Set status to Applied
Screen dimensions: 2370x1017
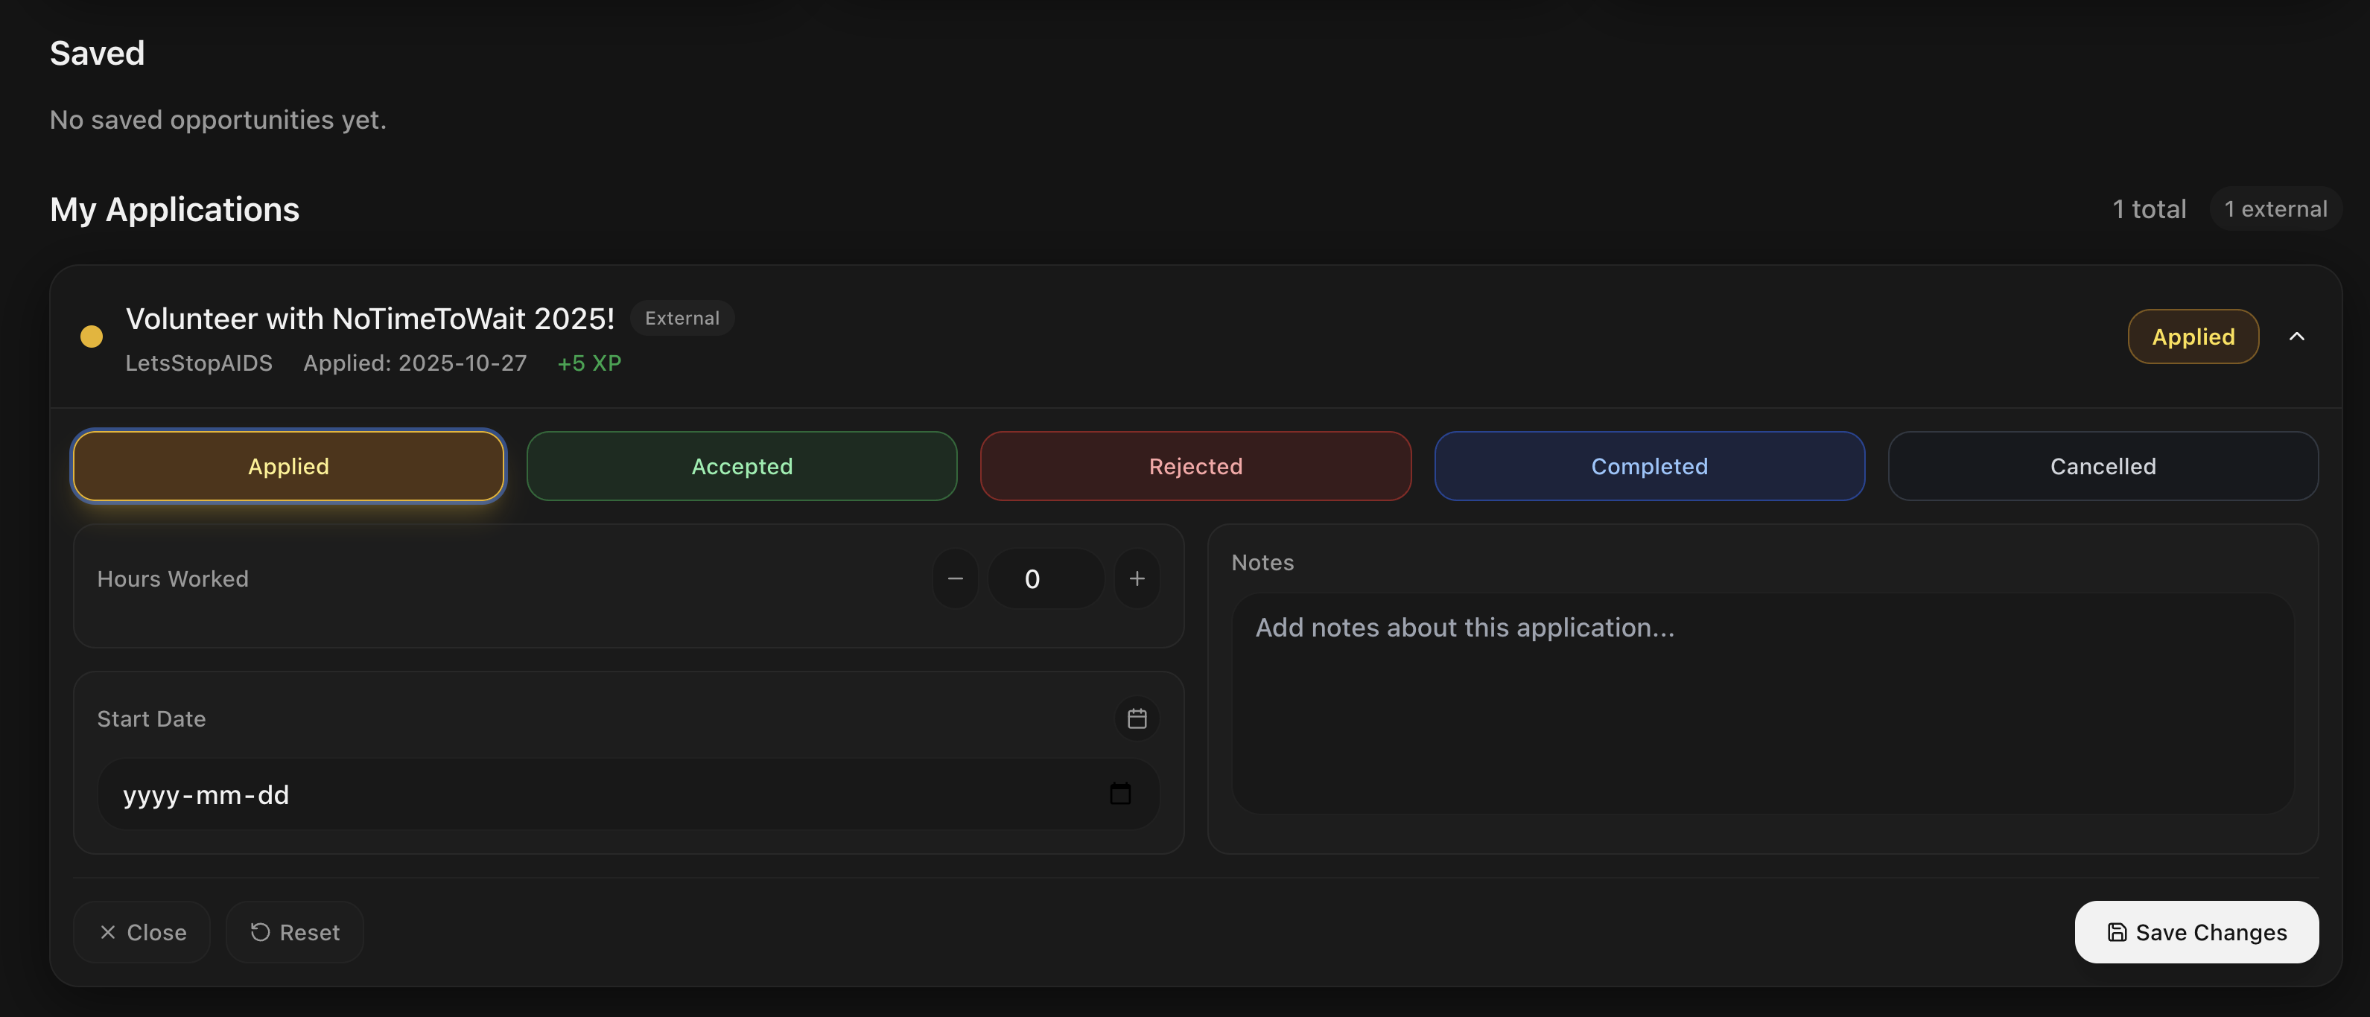pos(288,466)
